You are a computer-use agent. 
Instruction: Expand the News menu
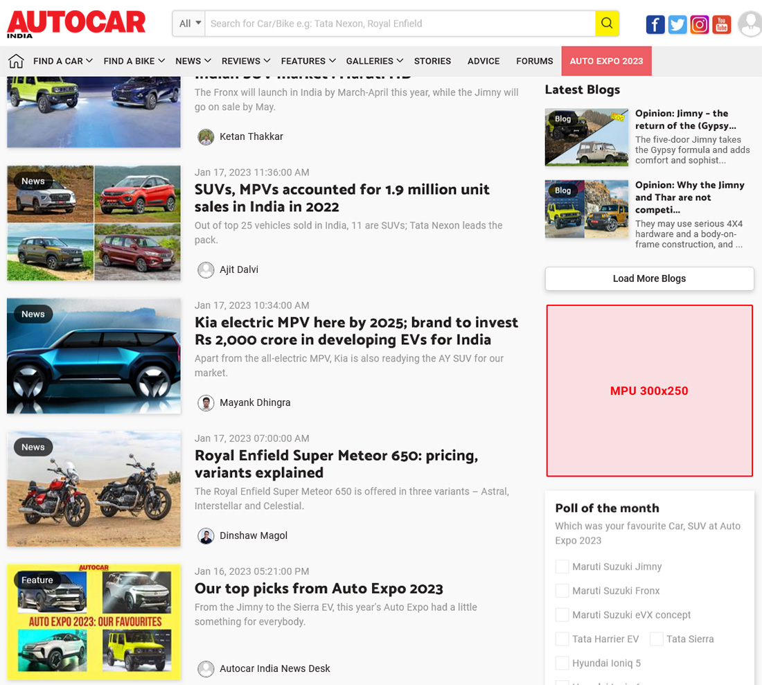point(193,61)
